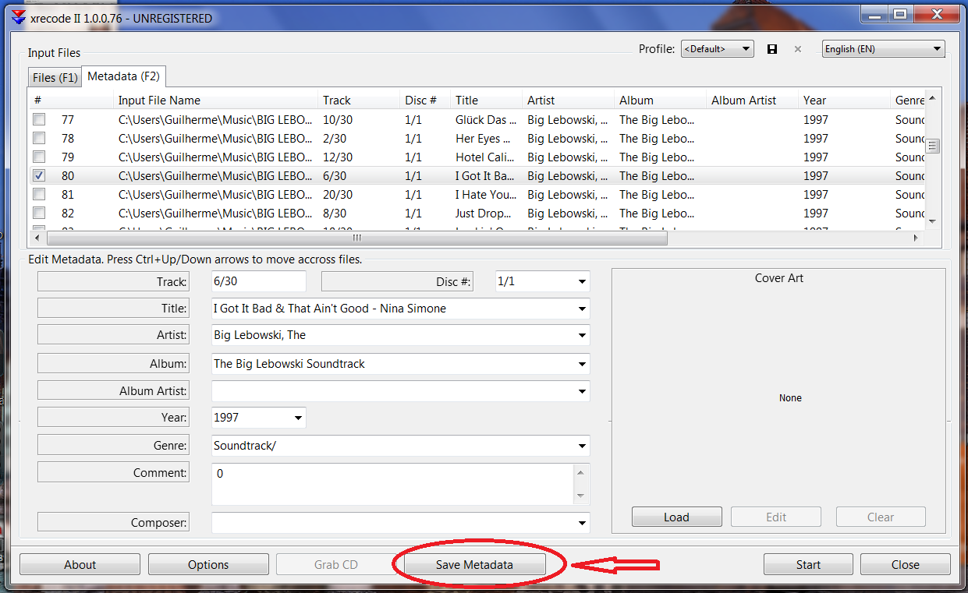Check the box for file row 82
The image size is (968, 593).
(39, 214)
